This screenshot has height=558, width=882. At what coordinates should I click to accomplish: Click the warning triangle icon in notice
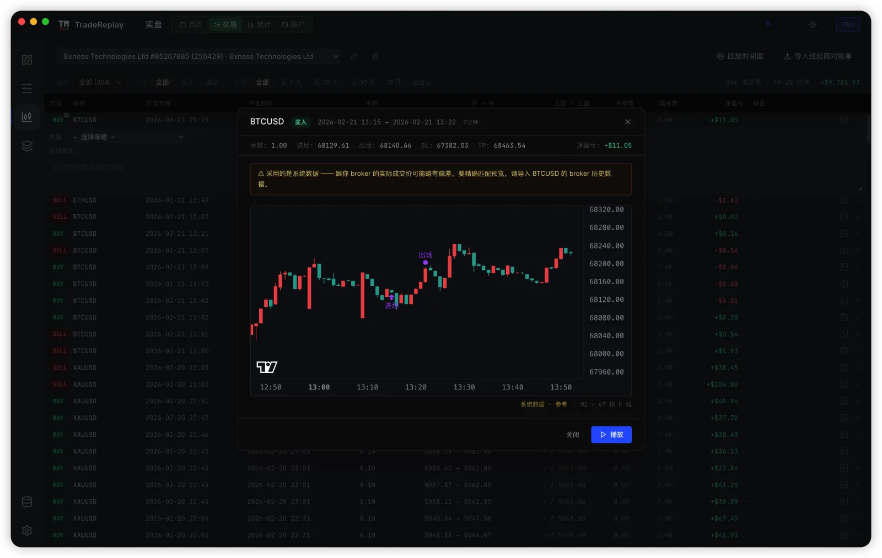pos(261,174)
